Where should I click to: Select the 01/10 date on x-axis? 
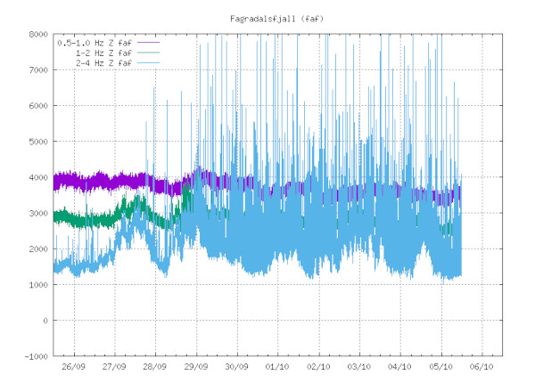click(277, 366)
